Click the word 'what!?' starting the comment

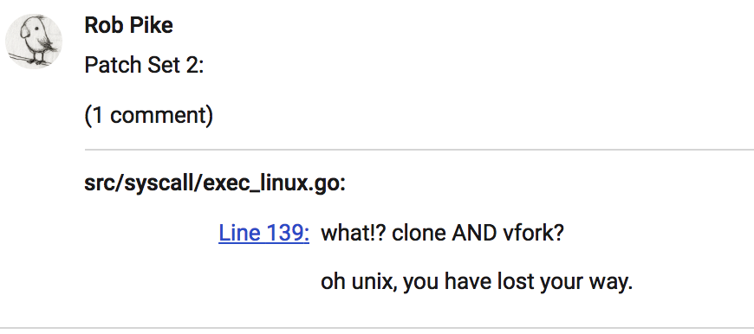tap(354, 234)
